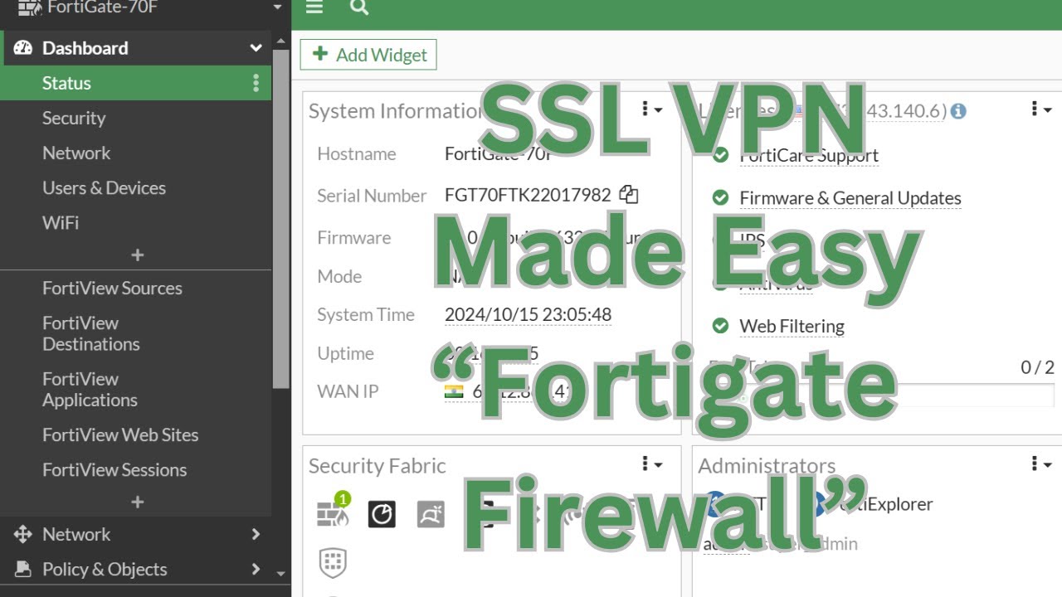This screenshot has width=1062, height=597.
Task: Click the Hostname label in System Information
Action: [x=356, y=153]
